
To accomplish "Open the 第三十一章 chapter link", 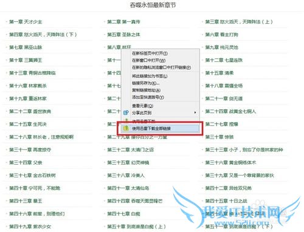I will (30, 150).
